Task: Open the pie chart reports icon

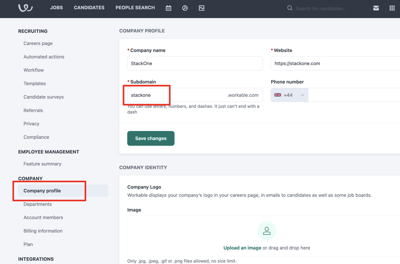Action: point(185,8)
